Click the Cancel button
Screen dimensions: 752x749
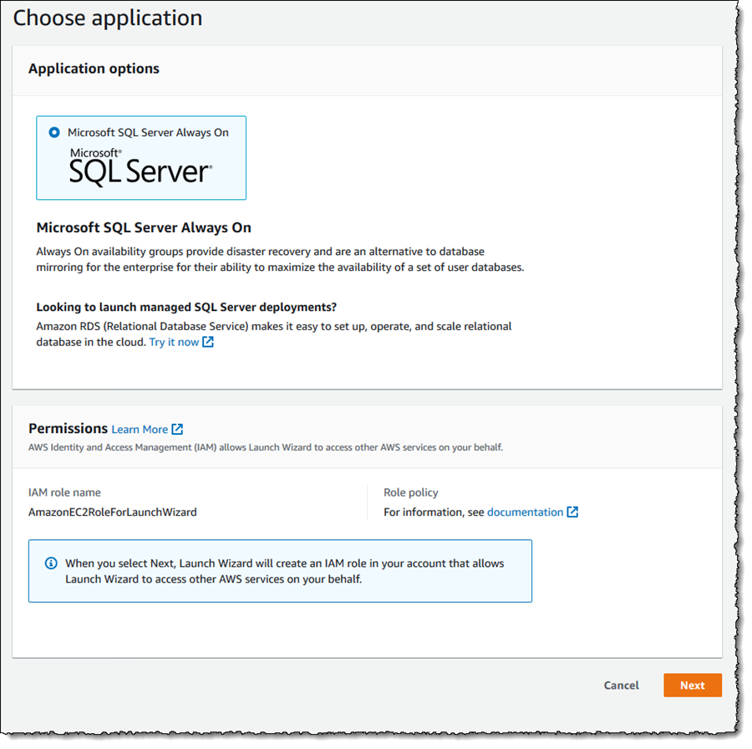621,685
